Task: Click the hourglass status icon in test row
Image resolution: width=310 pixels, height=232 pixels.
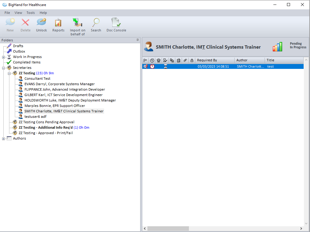Action: coord(166,66)
